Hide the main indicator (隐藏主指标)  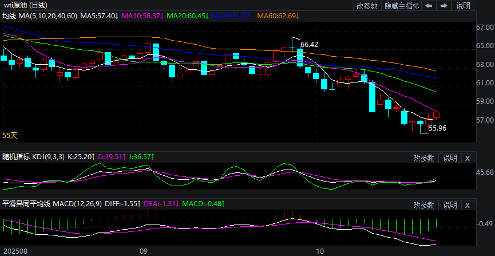401,6
